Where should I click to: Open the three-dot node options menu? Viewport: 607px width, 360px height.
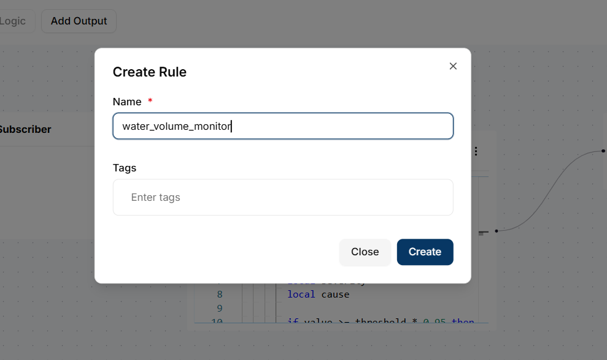pyautogui.click(x=476, y=151)
